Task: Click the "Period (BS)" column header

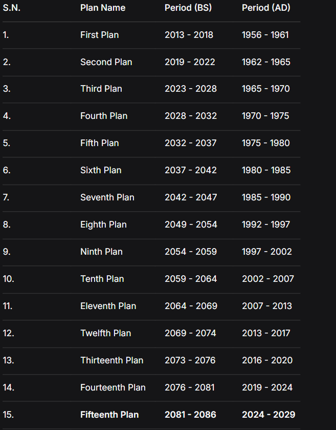Action: (x=189, y=8)
